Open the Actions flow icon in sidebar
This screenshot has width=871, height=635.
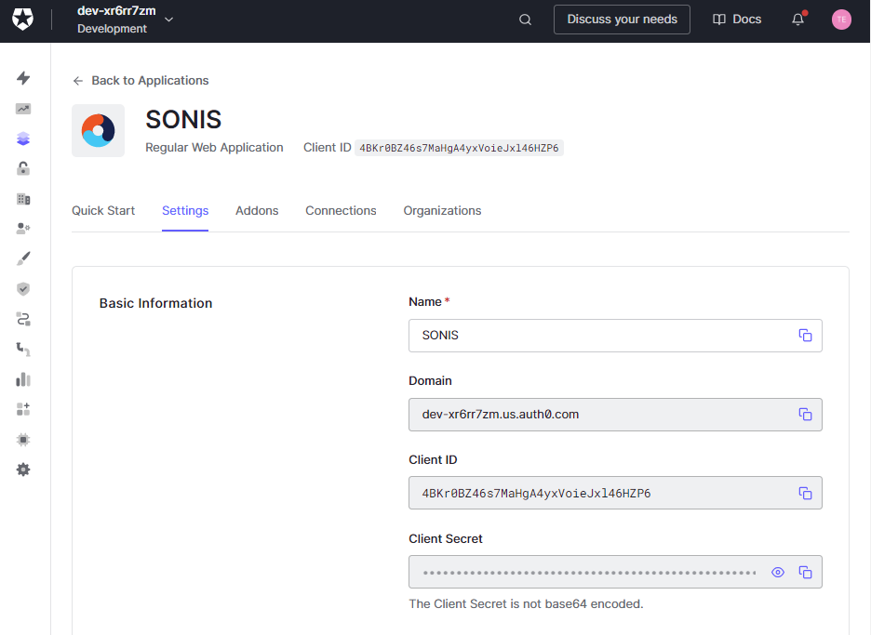23,319
